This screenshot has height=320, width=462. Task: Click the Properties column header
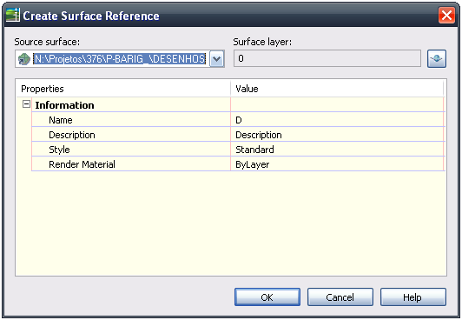click(x=122, y=89)
